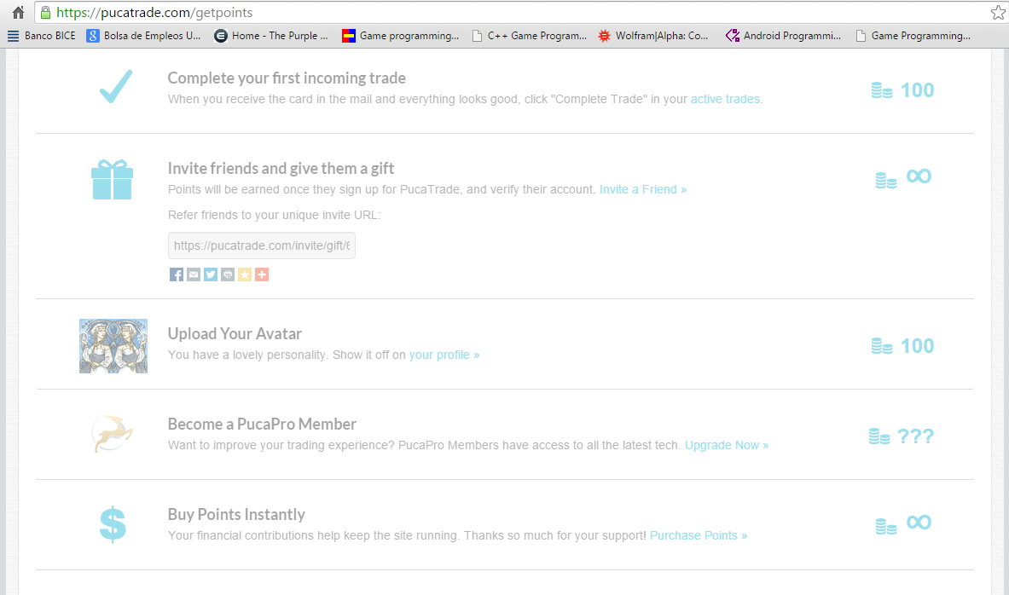Click the 'Upload Your Avatar' heading
This screenshot has height=595, width=1009.
(x=235, y=334)
